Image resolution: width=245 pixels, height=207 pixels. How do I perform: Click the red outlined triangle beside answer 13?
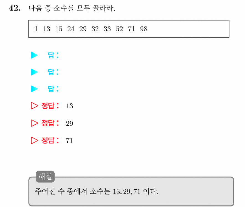click(34, 106)
